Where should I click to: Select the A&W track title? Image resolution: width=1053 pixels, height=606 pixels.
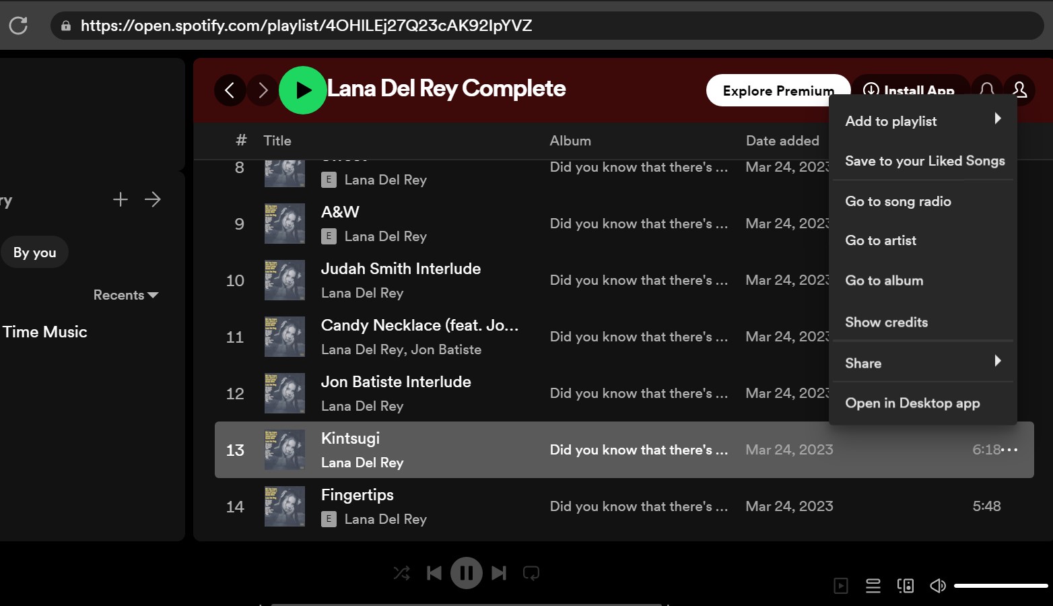340,212
